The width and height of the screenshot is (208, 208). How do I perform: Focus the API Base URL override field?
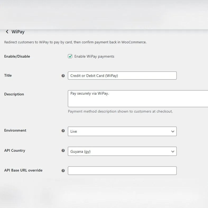click(122, 170)
